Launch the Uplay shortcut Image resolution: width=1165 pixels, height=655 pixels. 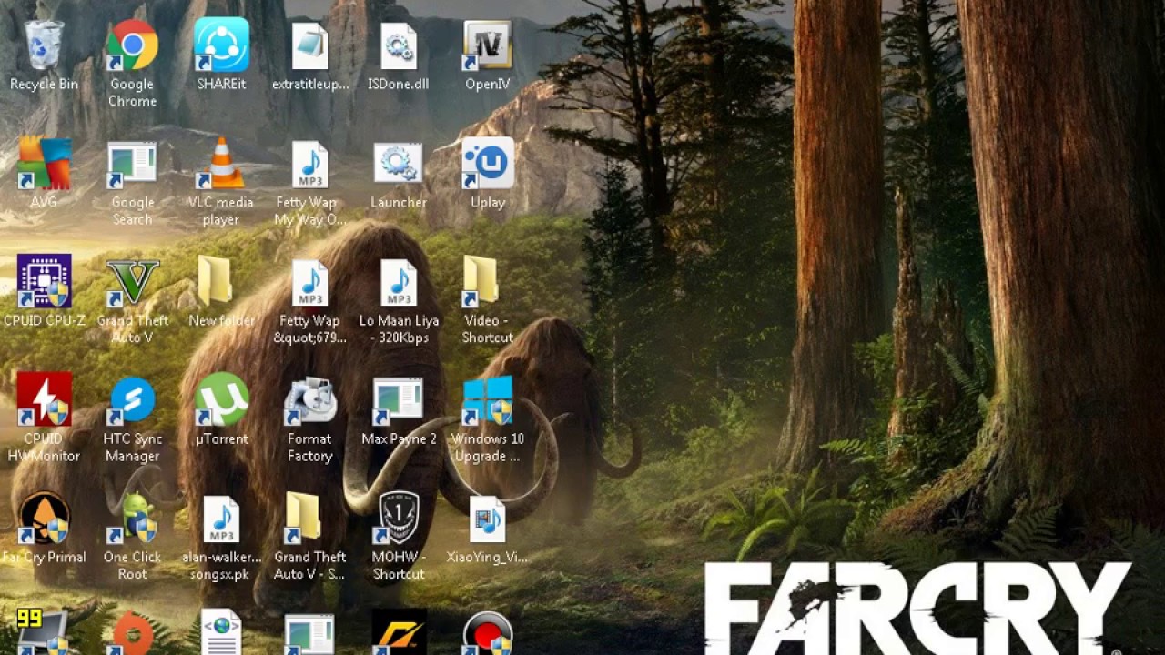tap(487, 164)
